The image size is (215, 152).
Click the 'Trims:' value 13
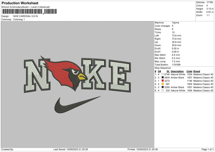173,32
